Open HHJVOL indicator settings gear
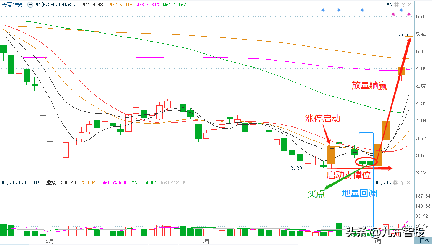 (395, 182)
